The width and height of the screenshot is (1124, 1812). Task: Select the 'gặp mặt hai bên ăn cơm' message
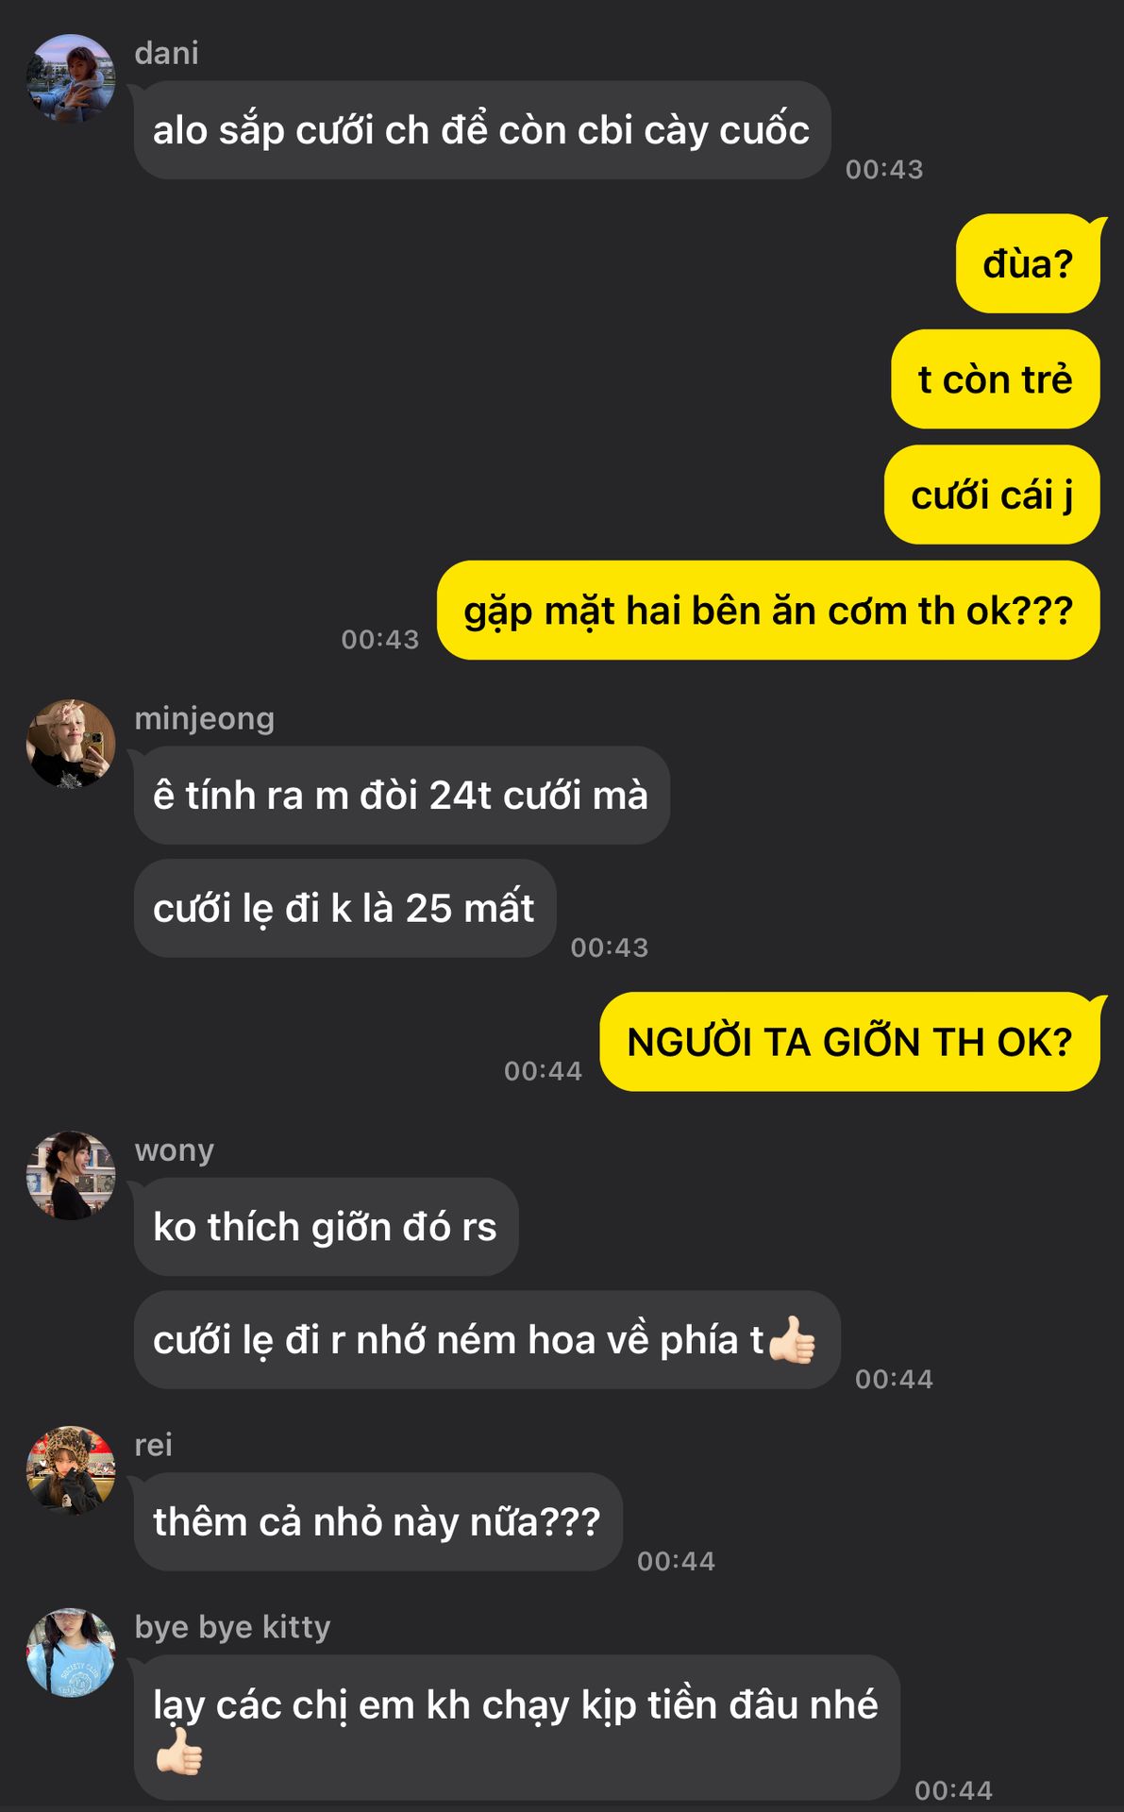(x=768, y=611)
